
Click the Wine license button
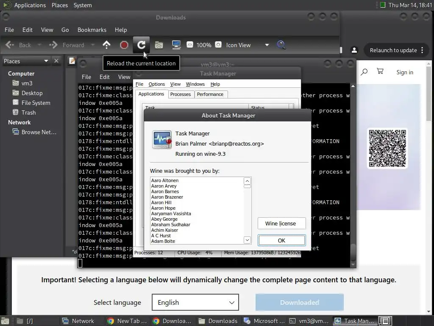(x=281, y=223)
